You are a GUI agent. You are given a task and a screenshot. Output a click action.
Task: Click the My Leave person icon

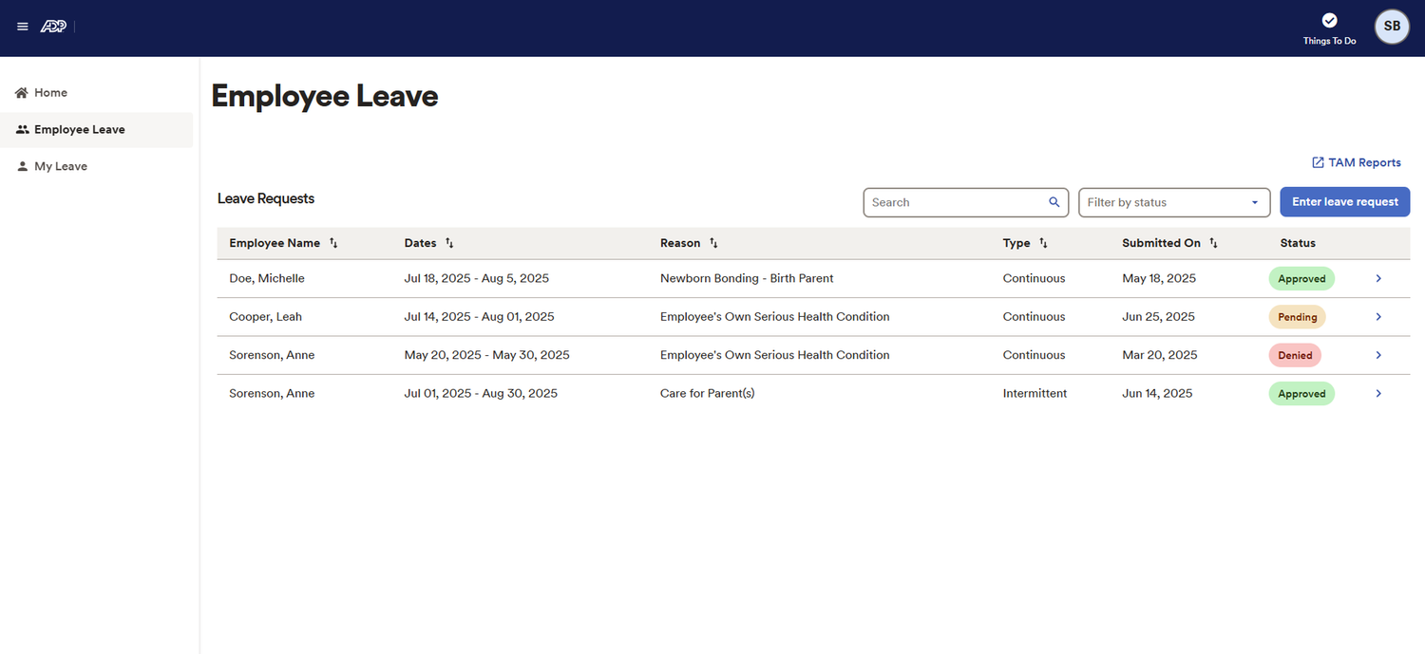point(21,165)
